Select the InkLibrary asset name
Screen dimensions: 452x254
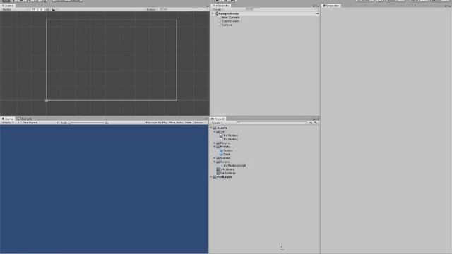pyautogui.click(x=227, y=169)
